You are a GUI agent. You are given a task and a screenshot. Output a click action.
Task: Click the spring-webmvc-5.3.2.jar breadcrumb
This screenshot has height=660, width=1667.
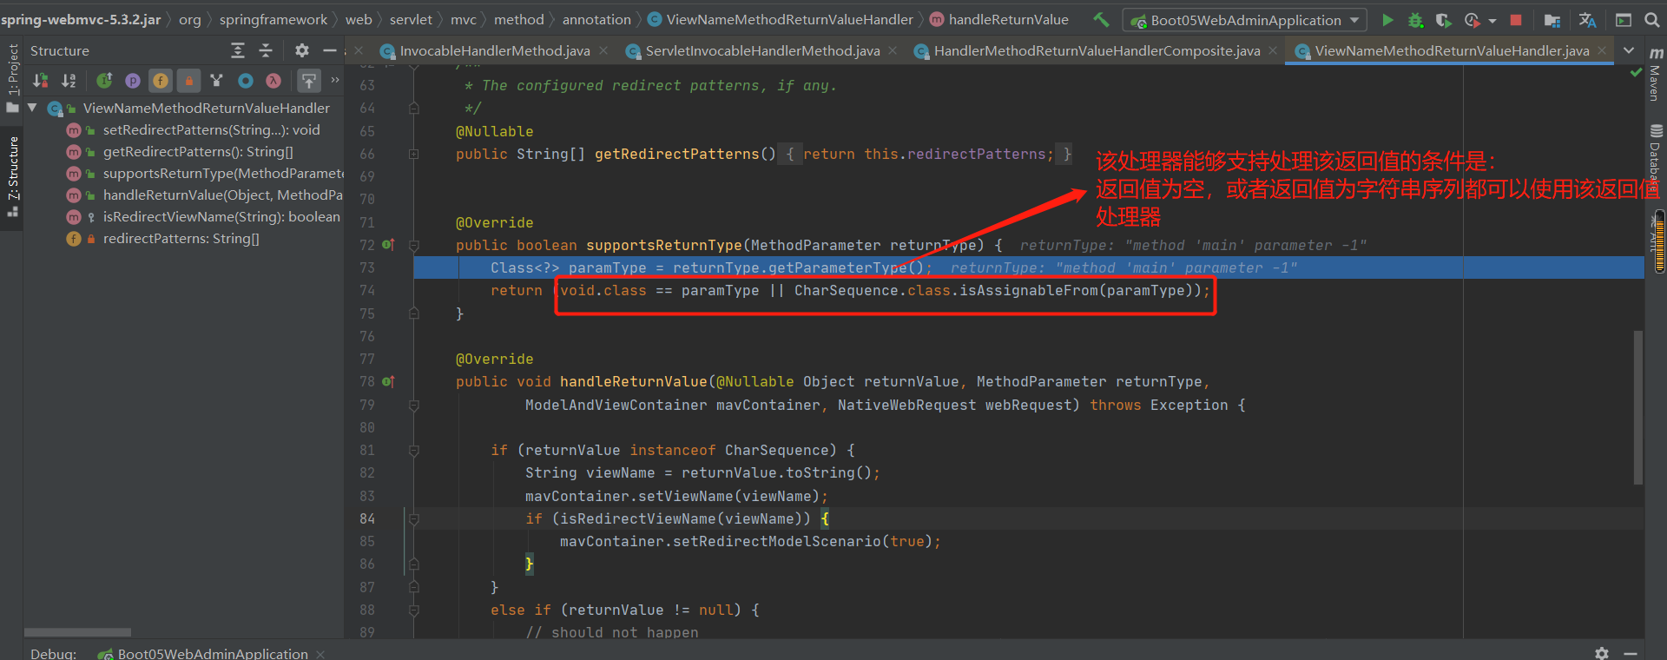click(x=81, y=19)
